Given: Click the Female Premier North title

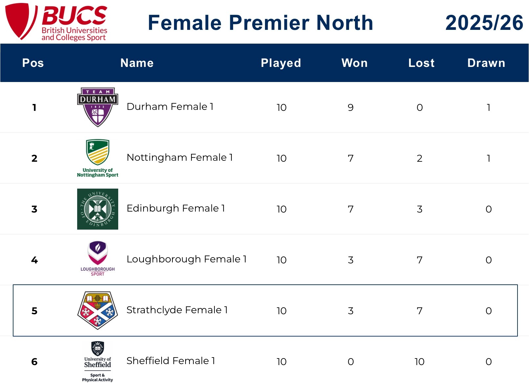Looking at the screenshot, I should pos(260,23).
